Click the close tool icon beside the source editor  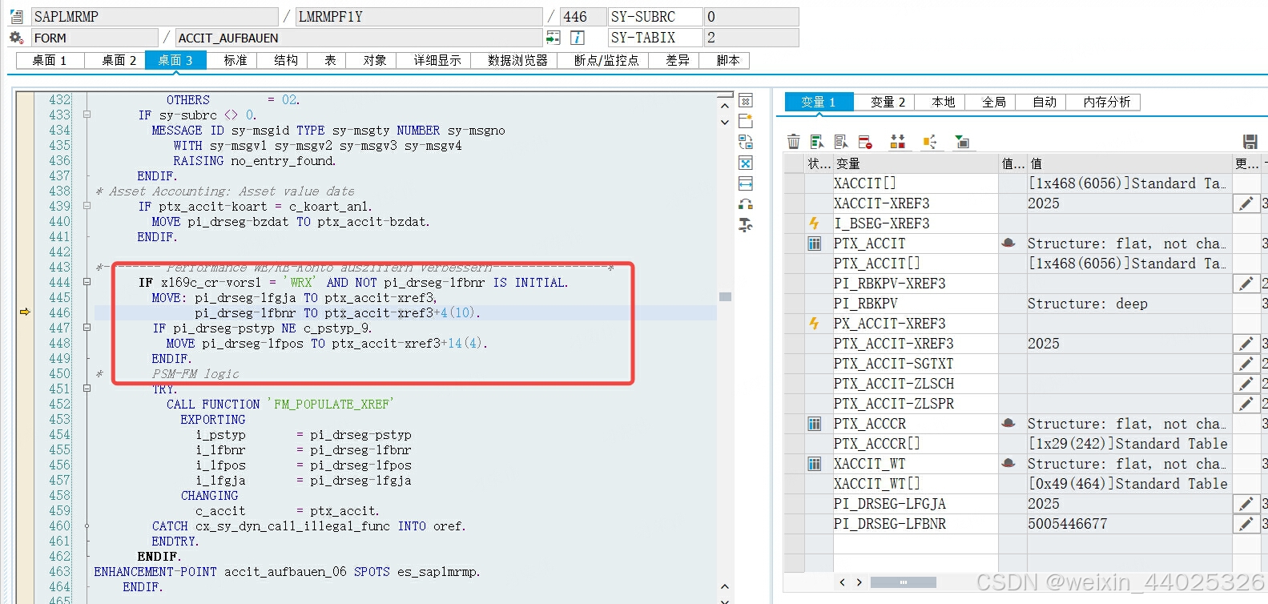click(x=746, y=101)
